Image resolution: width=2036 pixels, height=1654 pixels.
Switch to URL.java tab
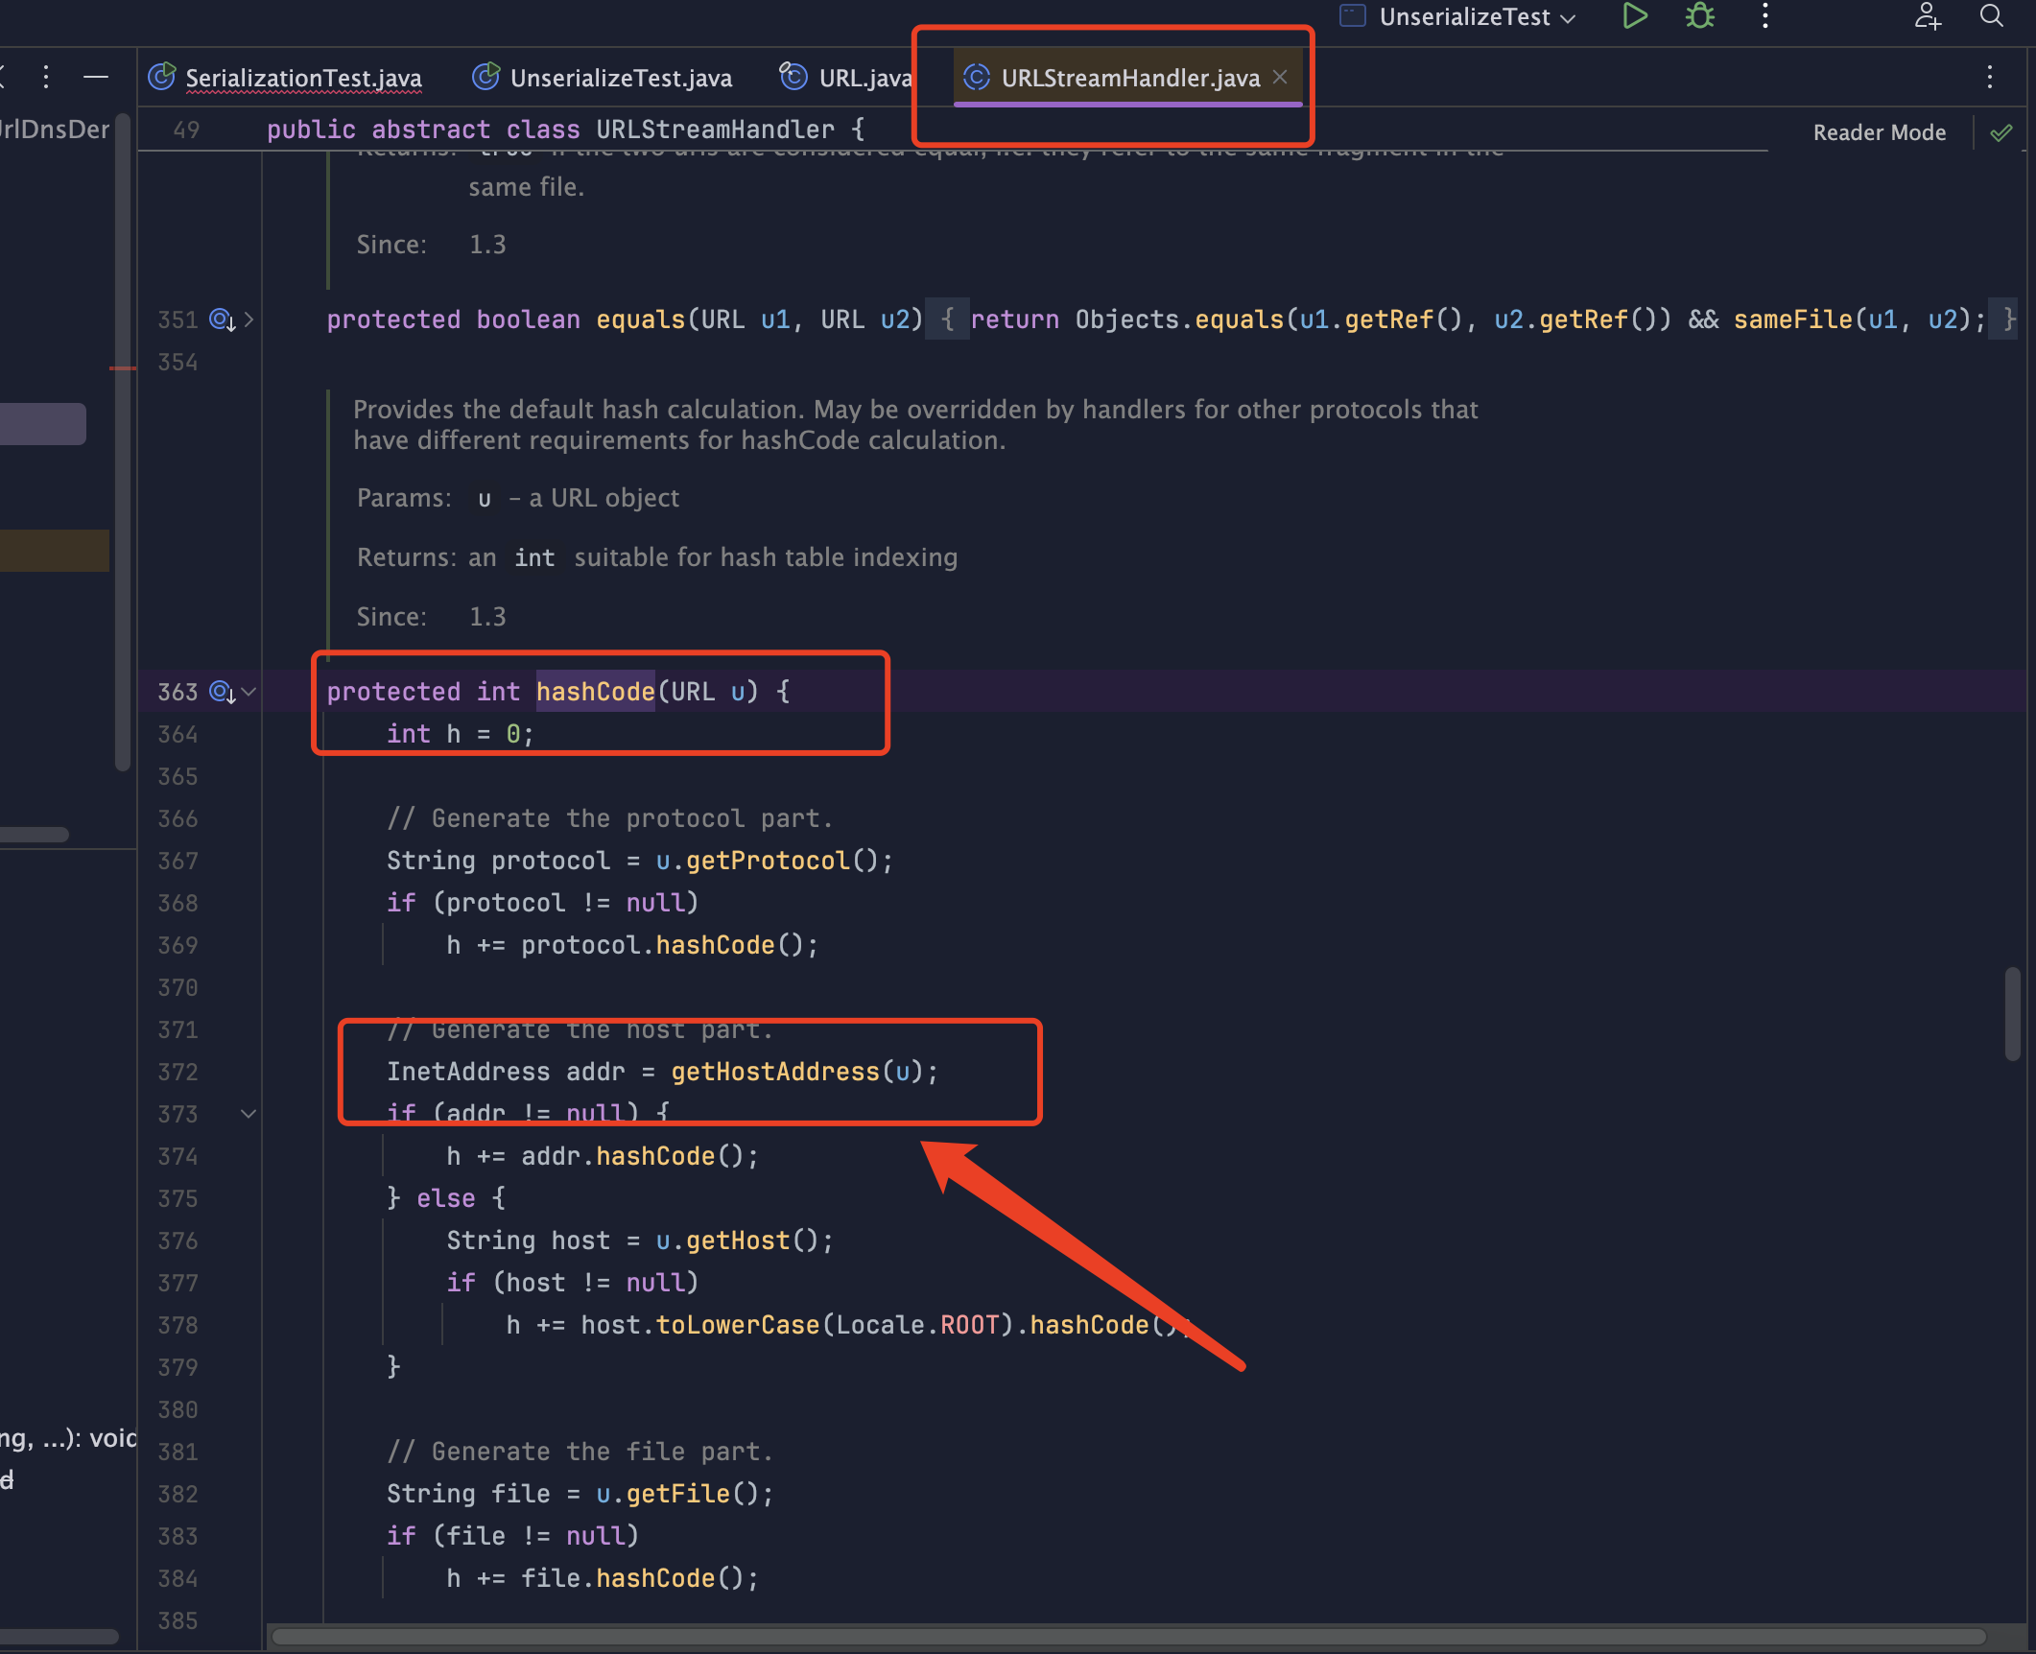(846, 78)
